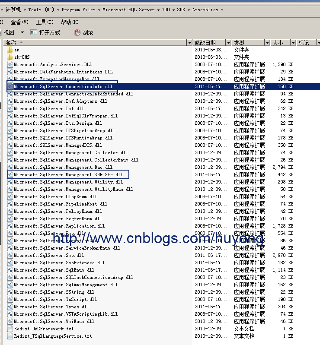
Task: Click the Microsoft.AnalysisServices.DLL file icon
Action: click(10, 64)
